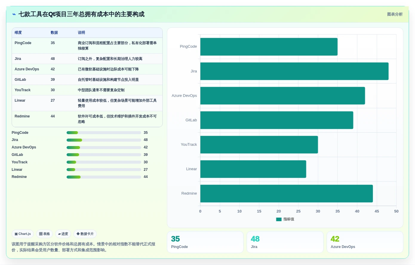This screenshot has height=265, width=415.
Task: Click footer note starting 该图用于提醒采购方
Action: pyautogui.click(x=84, y=247)
